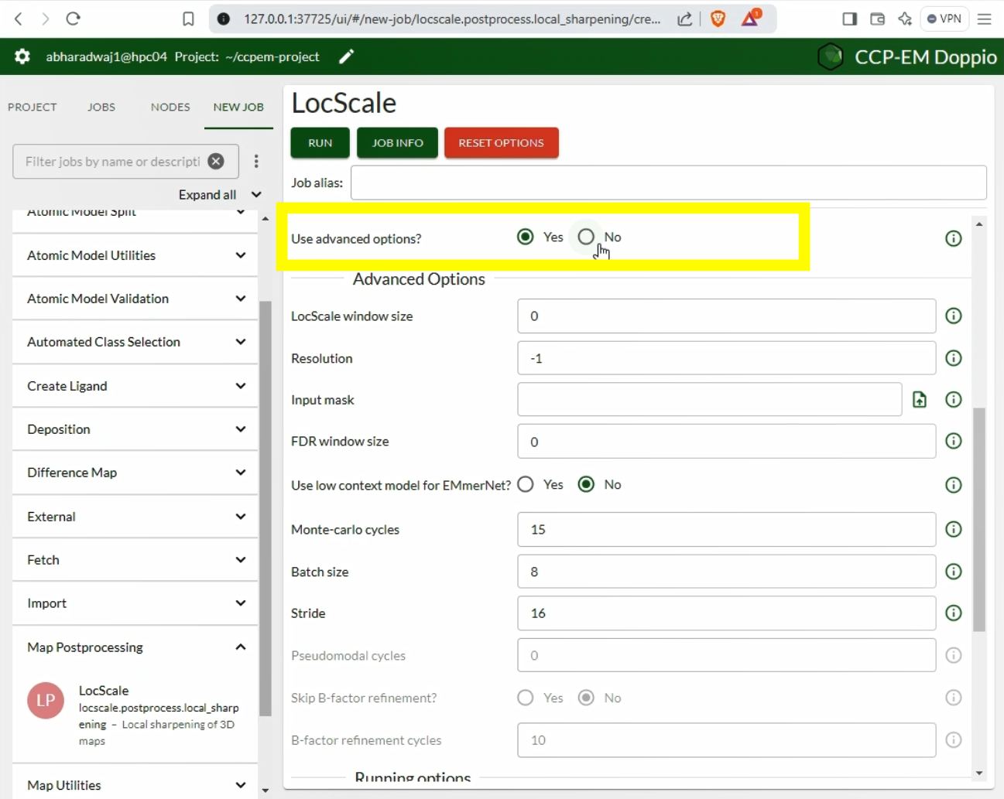
Task: Edit project with the pencil icon
Action: click(x=347, y=56)
